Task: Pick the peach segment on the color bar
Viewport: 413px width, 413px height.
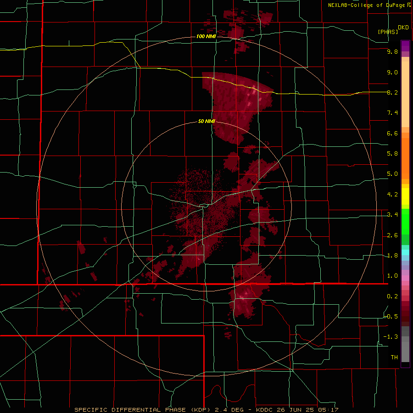Action: (x=405, y=94)
